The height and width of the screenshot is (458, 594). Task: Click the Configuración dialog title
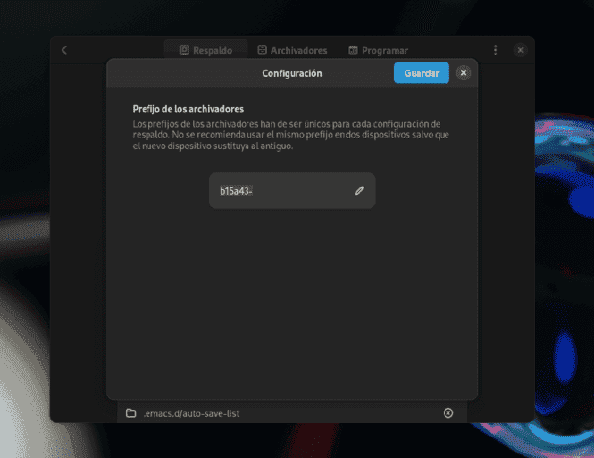pyautogui.click(x=292, y=73)
